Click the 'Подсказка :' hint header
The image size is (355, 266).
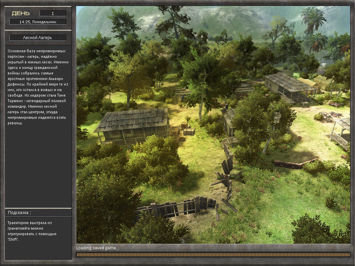(19, 213)
